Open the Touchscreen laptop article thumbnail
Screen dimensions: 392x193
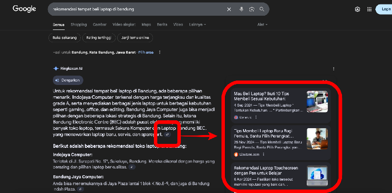tap(317, 176)
